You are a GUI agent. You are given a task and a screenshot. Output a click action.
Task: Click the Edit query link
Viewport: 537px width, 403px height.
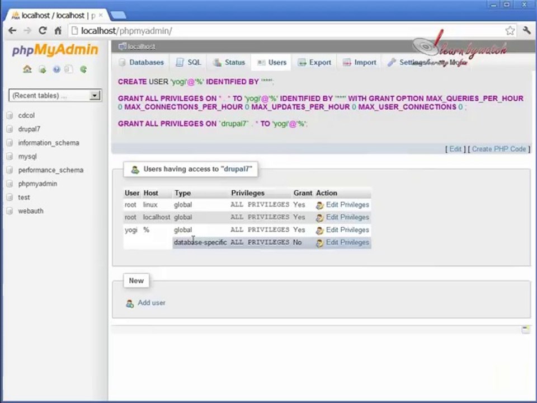coord(455,149)
